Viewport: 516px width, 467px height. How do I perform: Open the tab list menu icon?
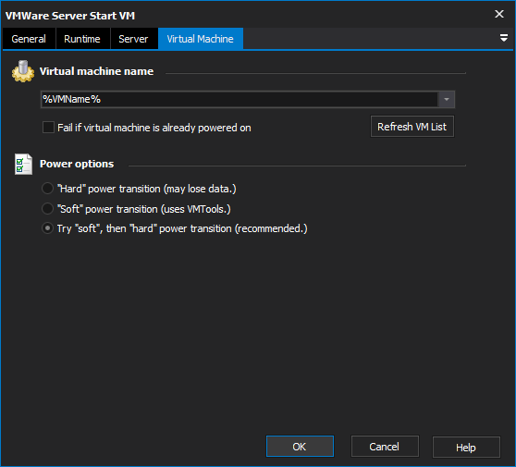(503, 38)
